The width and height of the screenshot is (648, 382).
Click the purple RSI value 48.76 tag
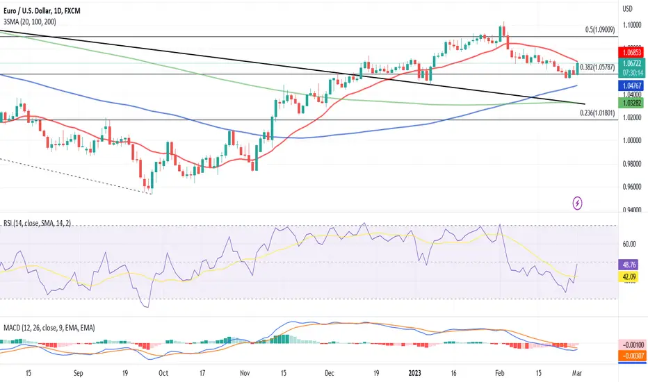click(x=629, y=265)
